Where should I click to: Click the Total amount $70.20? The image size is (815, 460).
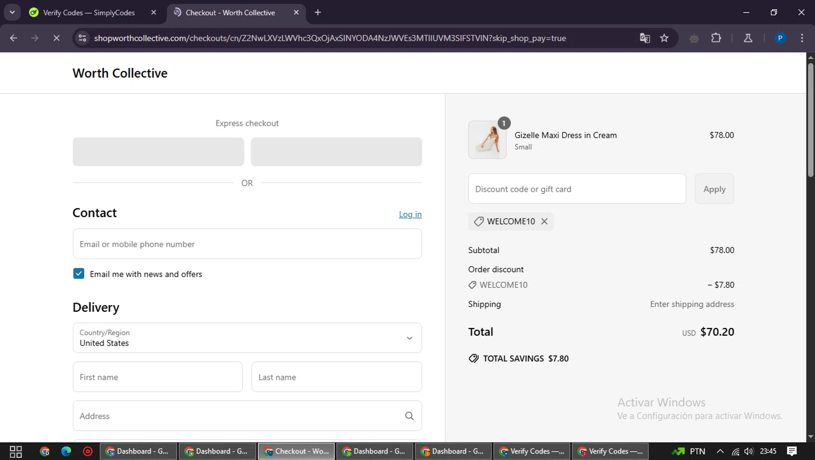point(717,332)
